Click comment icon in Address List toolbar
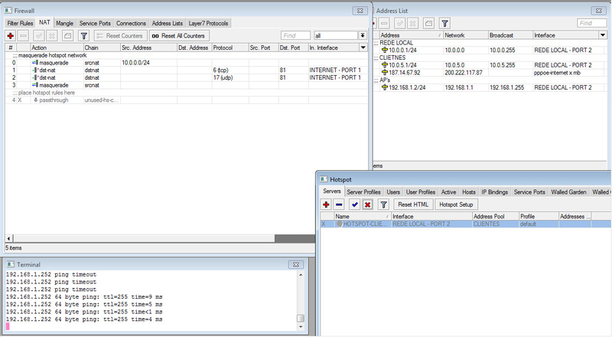 pos(428,24)
